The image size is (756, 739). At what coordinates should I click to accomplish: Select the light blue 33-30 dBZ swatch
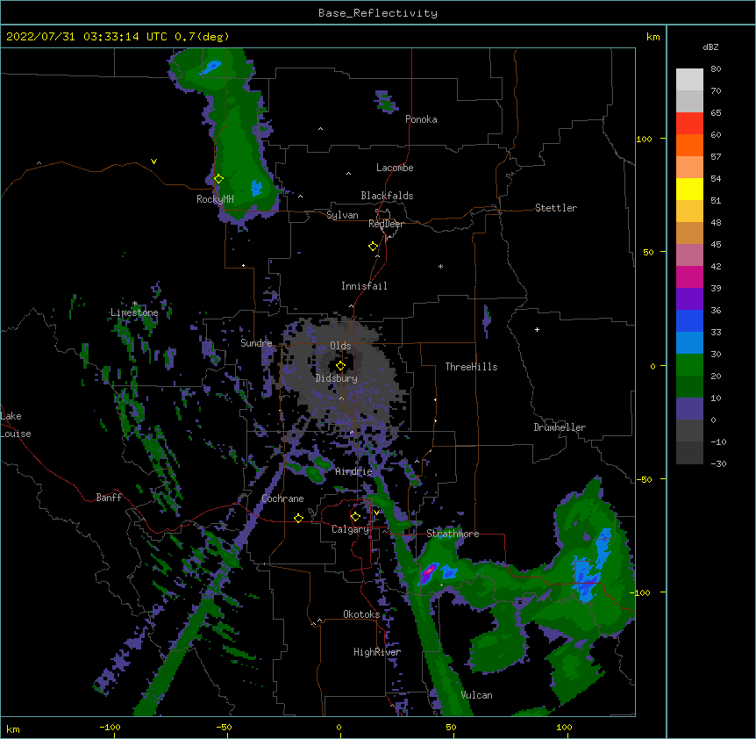[x=689, y=342]
